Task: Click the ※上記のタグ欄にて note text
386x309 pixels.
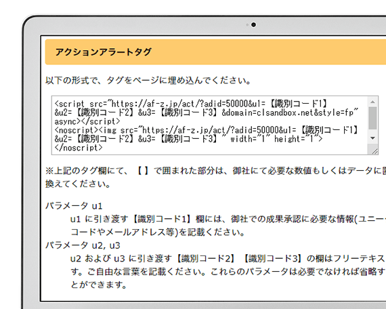Action: 215,177
